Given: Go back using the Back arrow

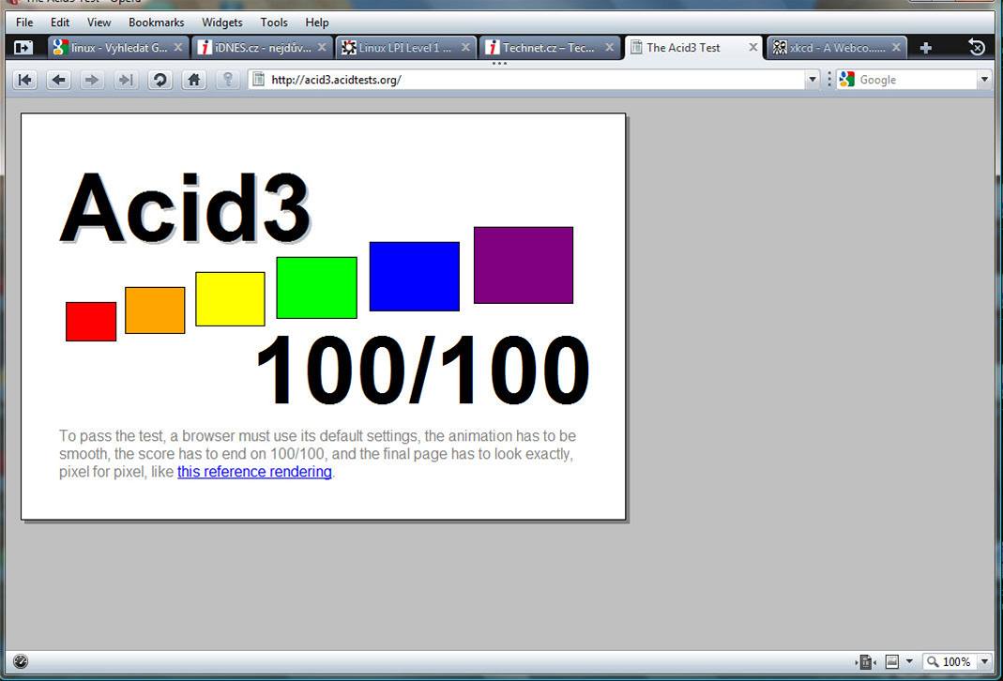Looking at the screenshot, I should pos(58,80).
